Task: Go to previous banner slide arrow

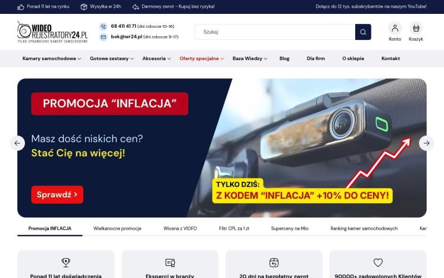Action: tap(17, 143)
